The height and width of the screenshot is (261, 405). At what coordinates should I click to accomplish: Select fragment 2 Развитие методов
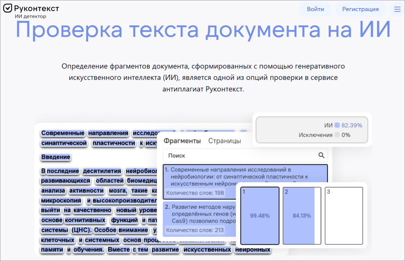[200, 219]
